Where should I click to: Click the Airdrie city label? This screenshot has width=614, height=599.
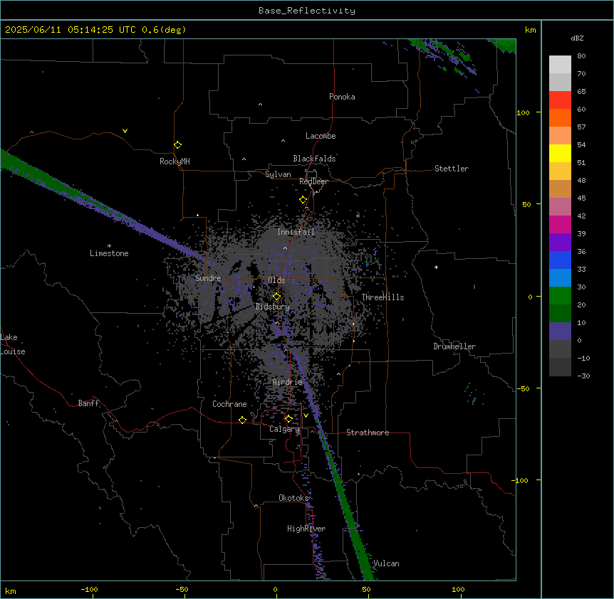pos(288,382)
